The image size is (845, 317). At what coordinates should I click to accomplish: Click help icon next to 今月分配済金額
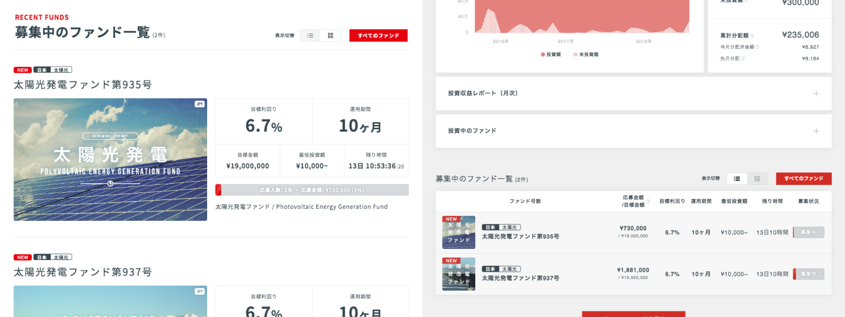click(757, 47)
